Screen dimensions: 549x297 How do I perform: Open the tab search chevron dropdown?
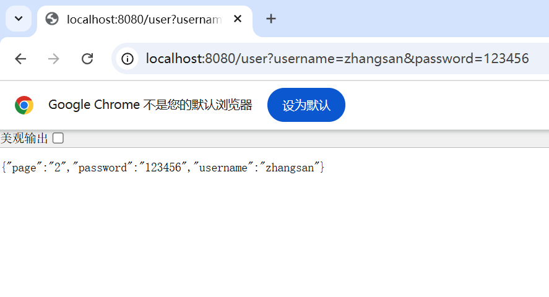tap(19, 19)
